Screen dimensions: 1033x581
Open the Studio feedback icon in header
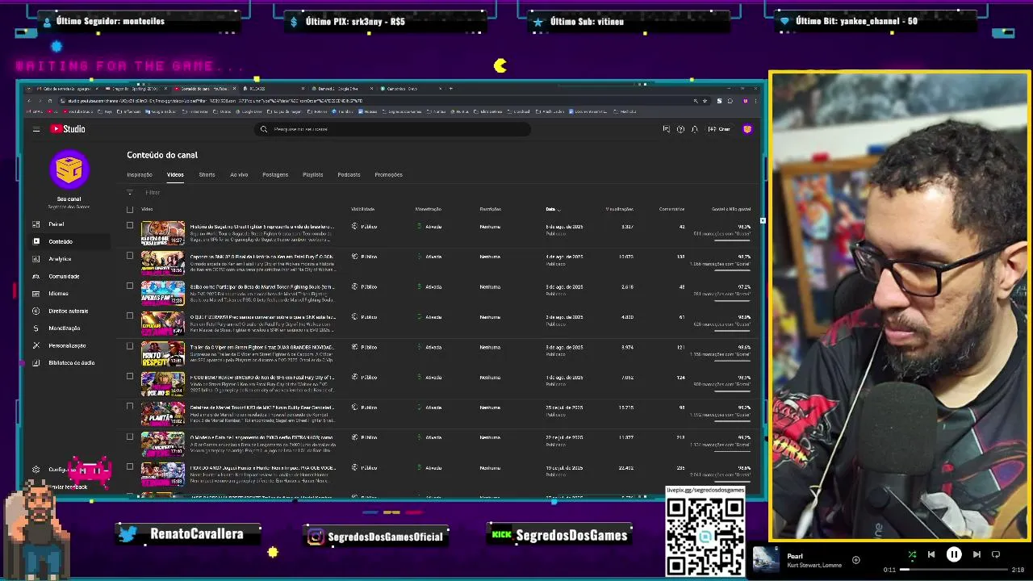666,129
